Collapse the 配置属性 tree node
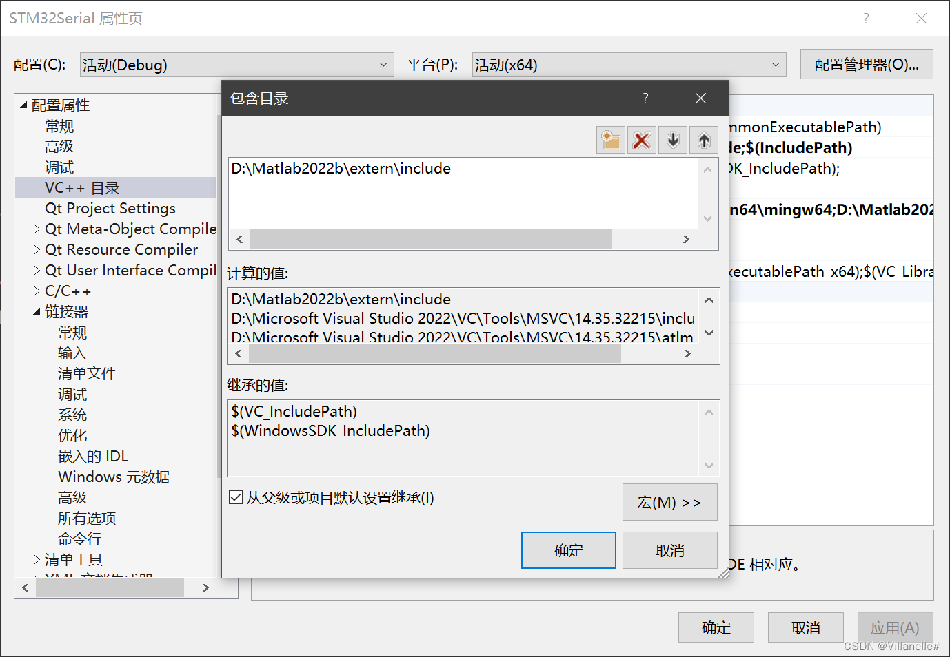This screenshot has width=950, height=657. tap(24, 105)
